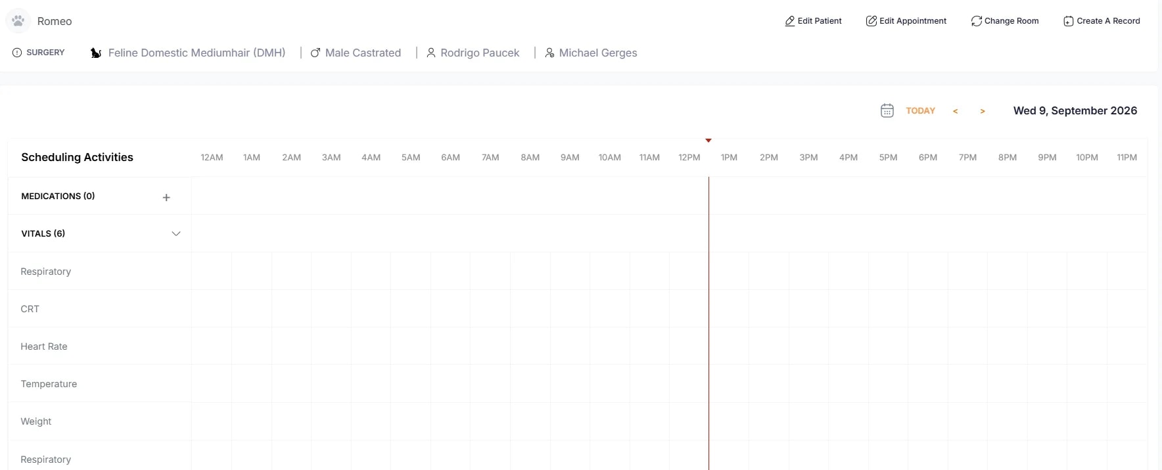
Task: Jump to Today
Action: 920,110
